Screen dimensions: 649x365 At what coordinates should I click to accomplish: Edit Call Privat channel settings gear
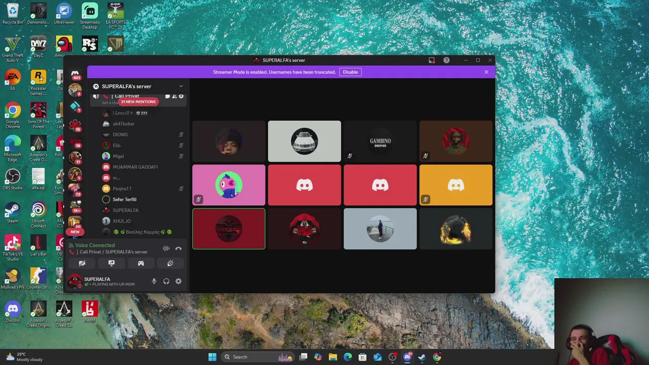(x=181, y=96)
